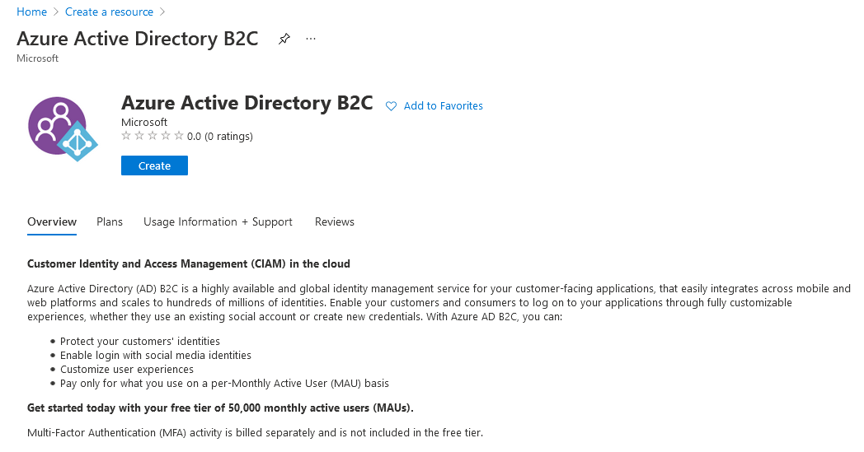Image resolution: width=864 pixels, height=452 pixels.
Task: Open the more options ellipsis menu
Action: tap(311, 39)
